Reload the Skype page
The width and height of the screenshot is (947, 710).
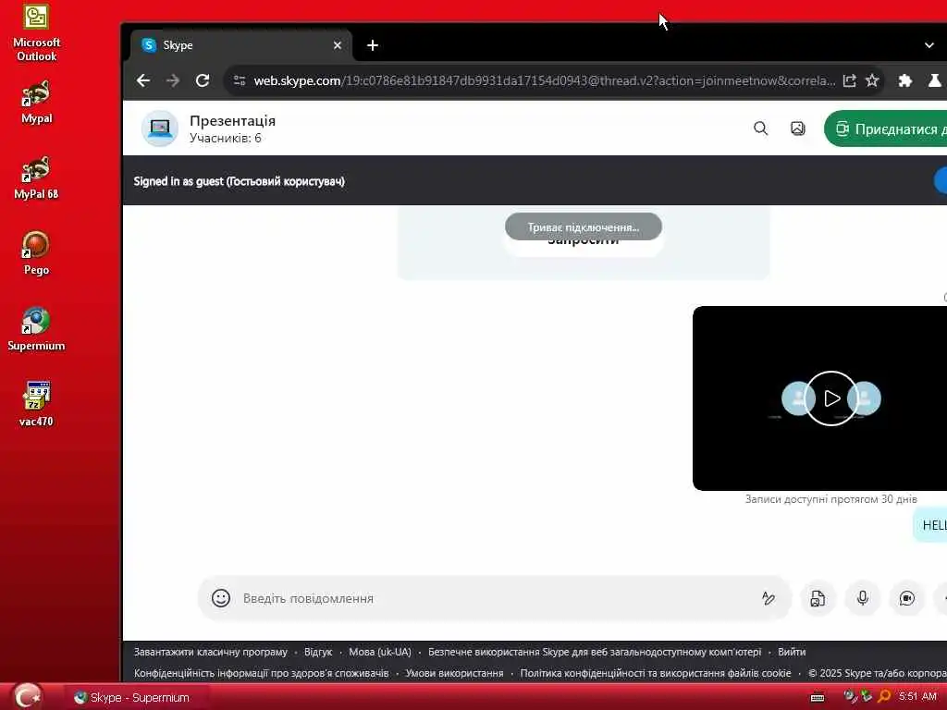(x=203, y=80)
